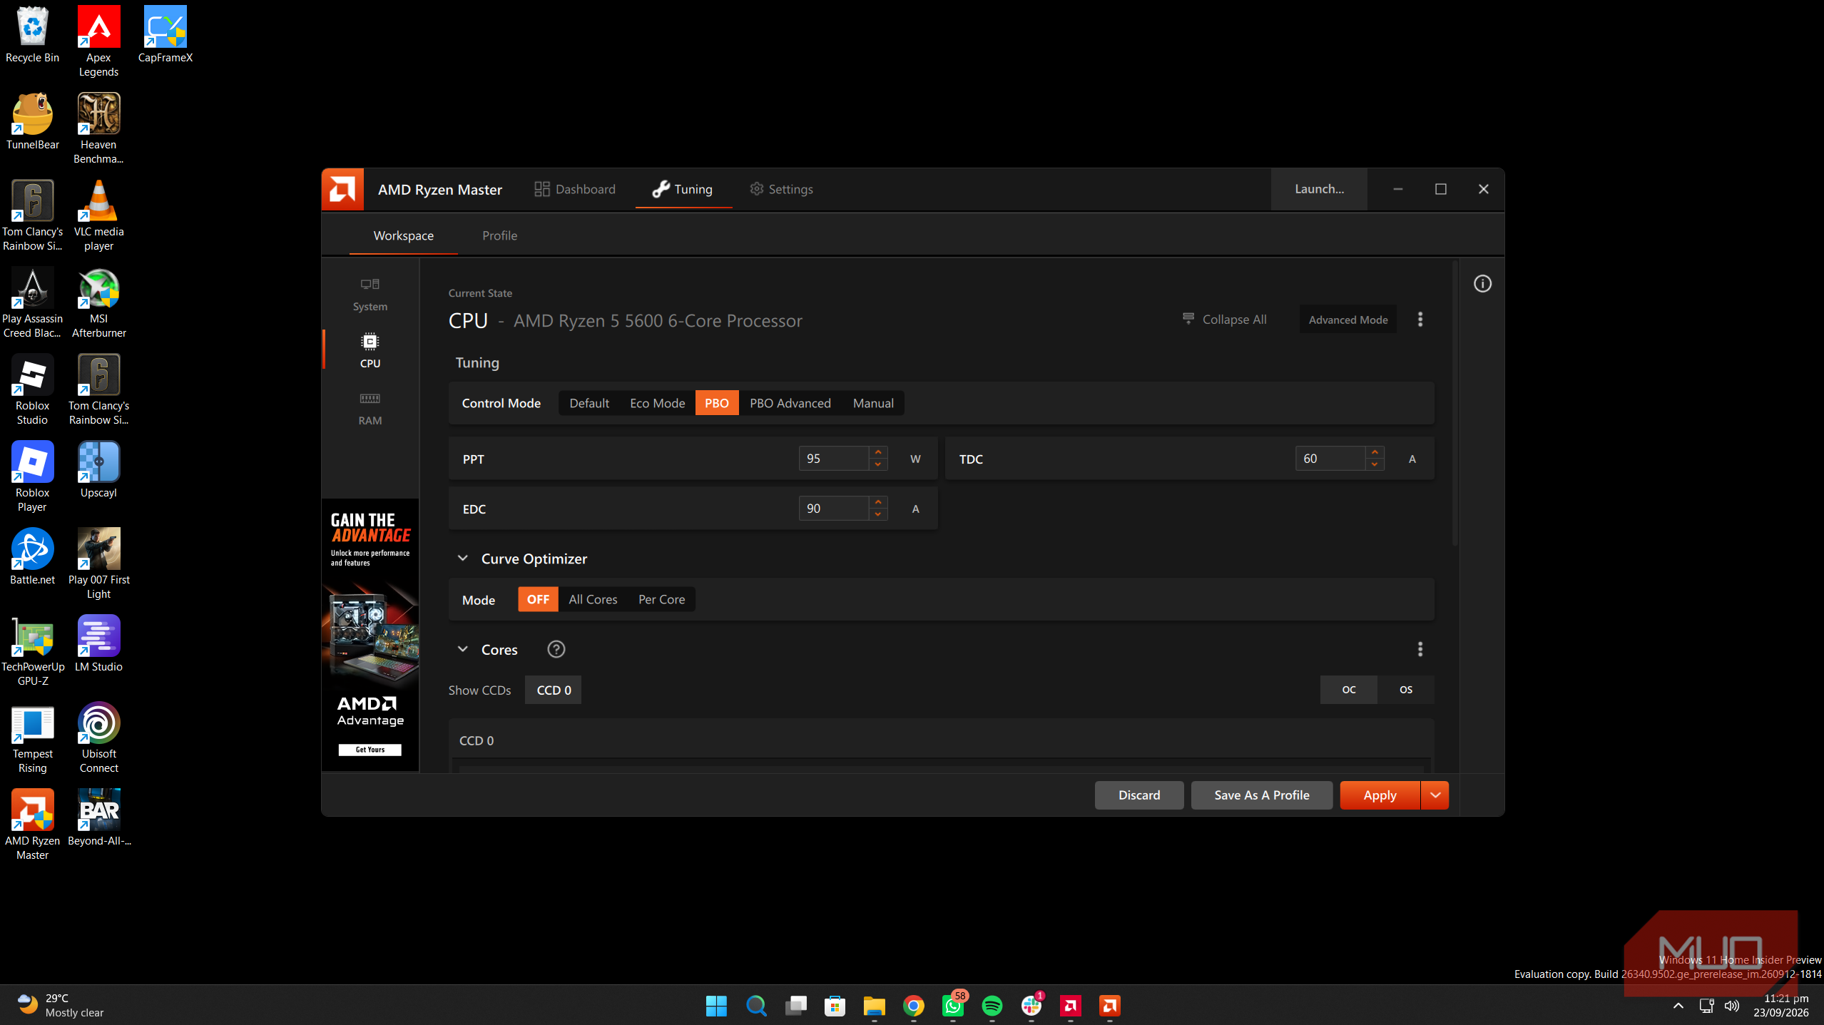1824x1025 pixels.
Task: Set Curve Optimizer mode to Per Core
Action: point(661,599)
